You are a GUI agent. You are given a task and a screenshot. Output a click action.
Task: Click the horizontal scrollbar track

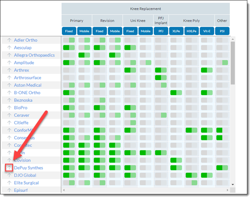146,190
